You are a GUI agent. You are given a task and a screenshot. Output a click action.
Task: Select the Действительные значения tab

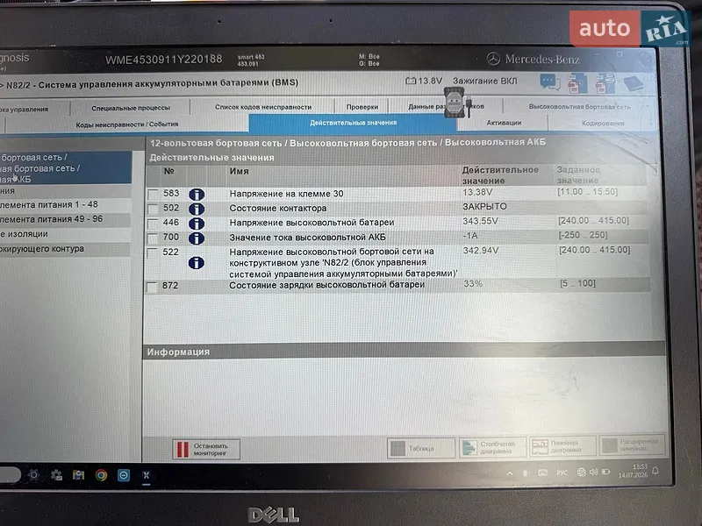click(354, 123)
